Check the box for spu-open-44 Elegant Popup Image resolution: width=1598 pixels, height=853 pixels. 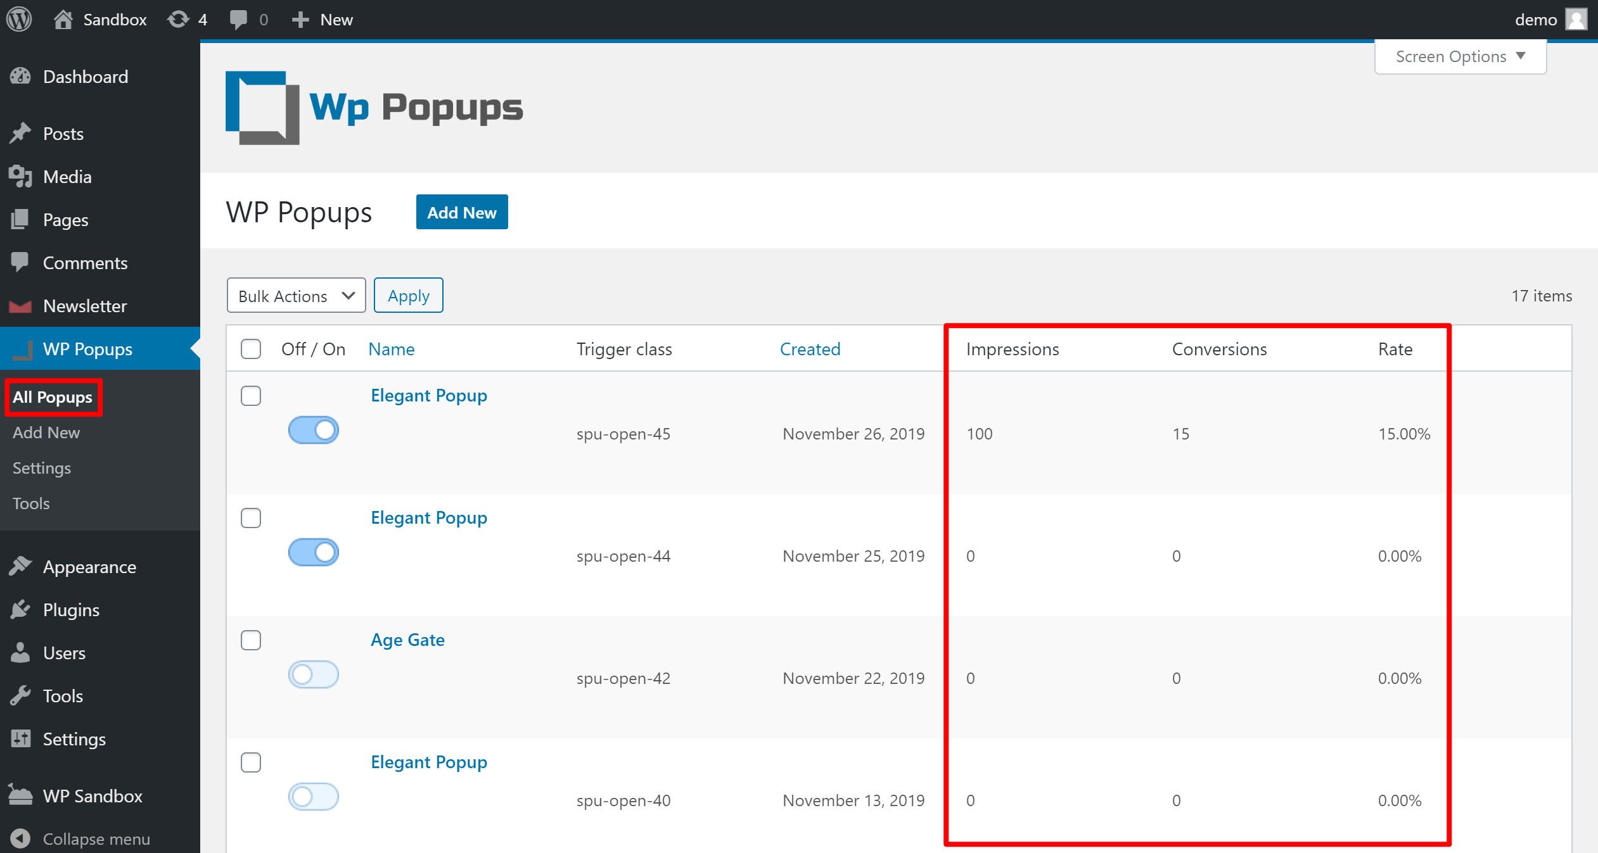click(251, 518)
